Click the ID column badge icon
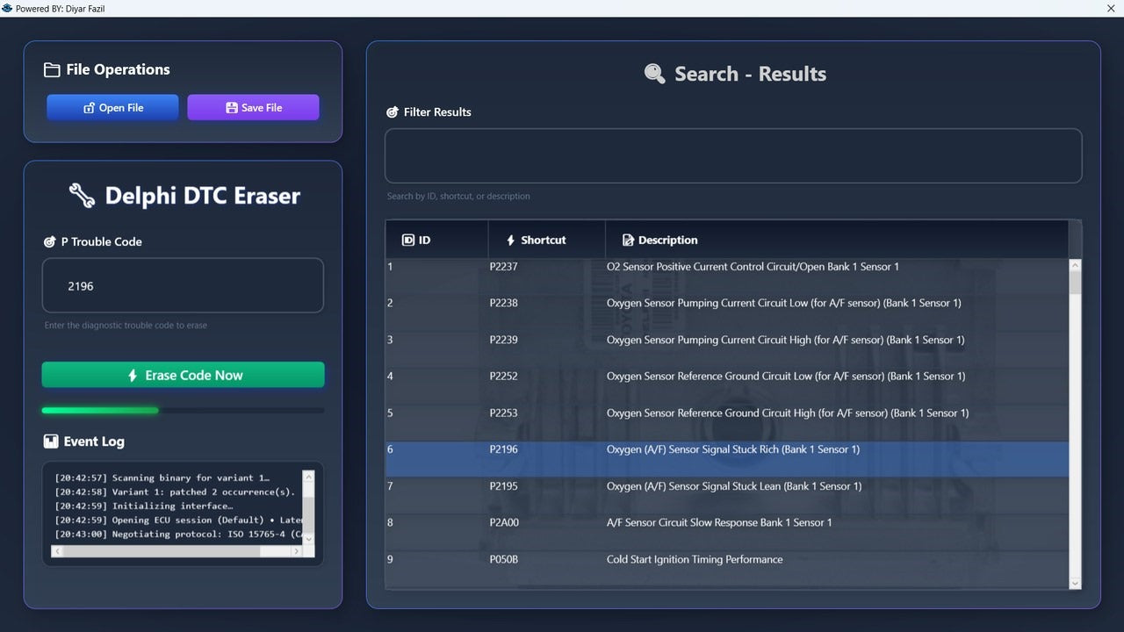 408,241
